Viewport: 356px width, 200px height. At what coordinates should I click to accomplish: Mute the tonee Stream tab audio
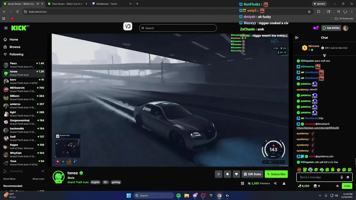tap(38, 4)
